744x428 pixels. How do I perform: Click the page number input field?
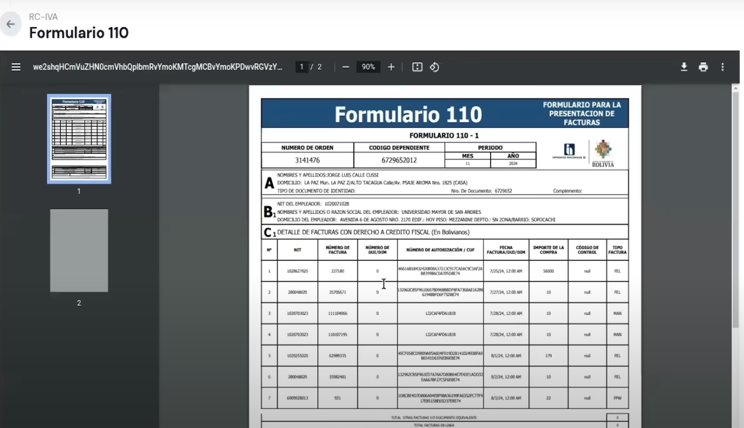point(301,66)
